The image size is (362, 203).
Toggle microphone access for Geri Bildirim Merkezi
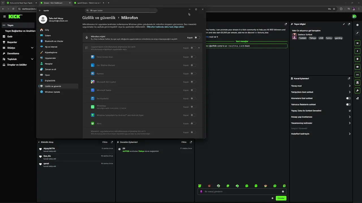(193, 65)
